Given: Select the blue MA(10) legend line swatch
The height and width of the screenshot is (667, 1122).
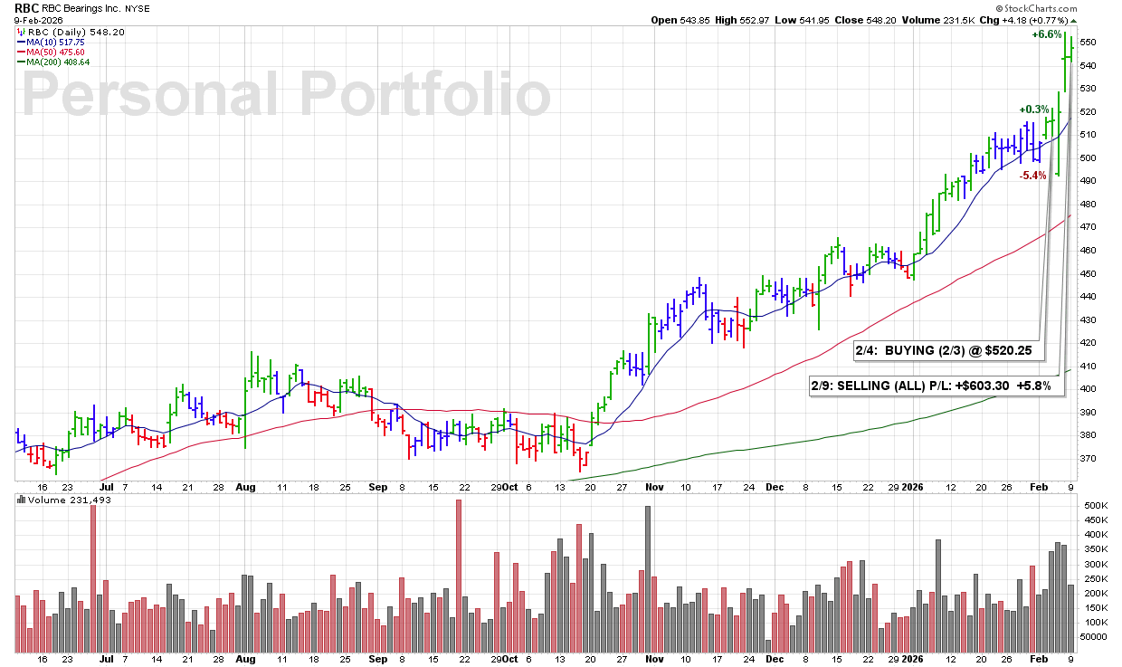Looking at the screenshot, I should pos(21,42).
